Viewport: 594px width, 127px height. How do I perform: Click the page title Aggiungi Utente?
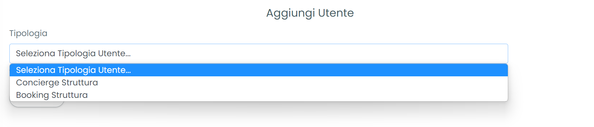(x=310, y=13)
